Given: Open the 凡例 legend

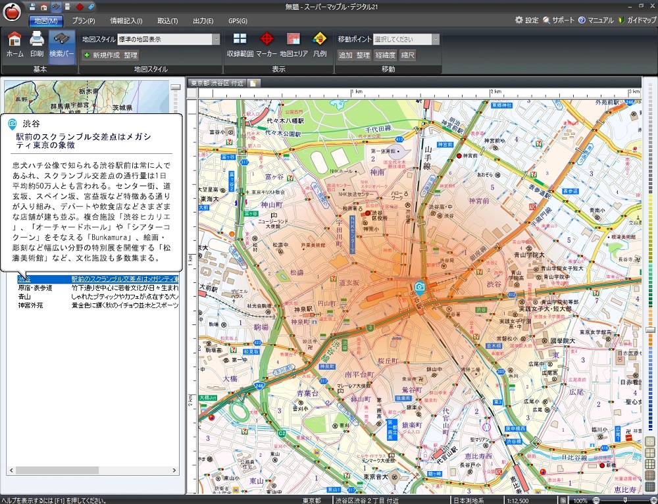Looking at the screenshot, I should click(320, 45).
